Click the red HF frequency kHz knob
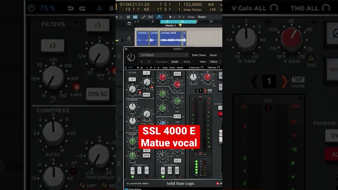The width and height of the screenshot is (338, 190). coord(177,85)
